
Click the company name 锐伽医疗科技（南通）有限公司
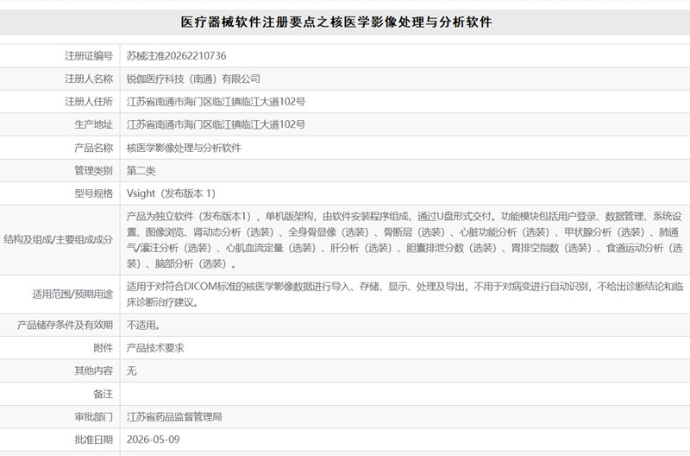pos(193,79)
